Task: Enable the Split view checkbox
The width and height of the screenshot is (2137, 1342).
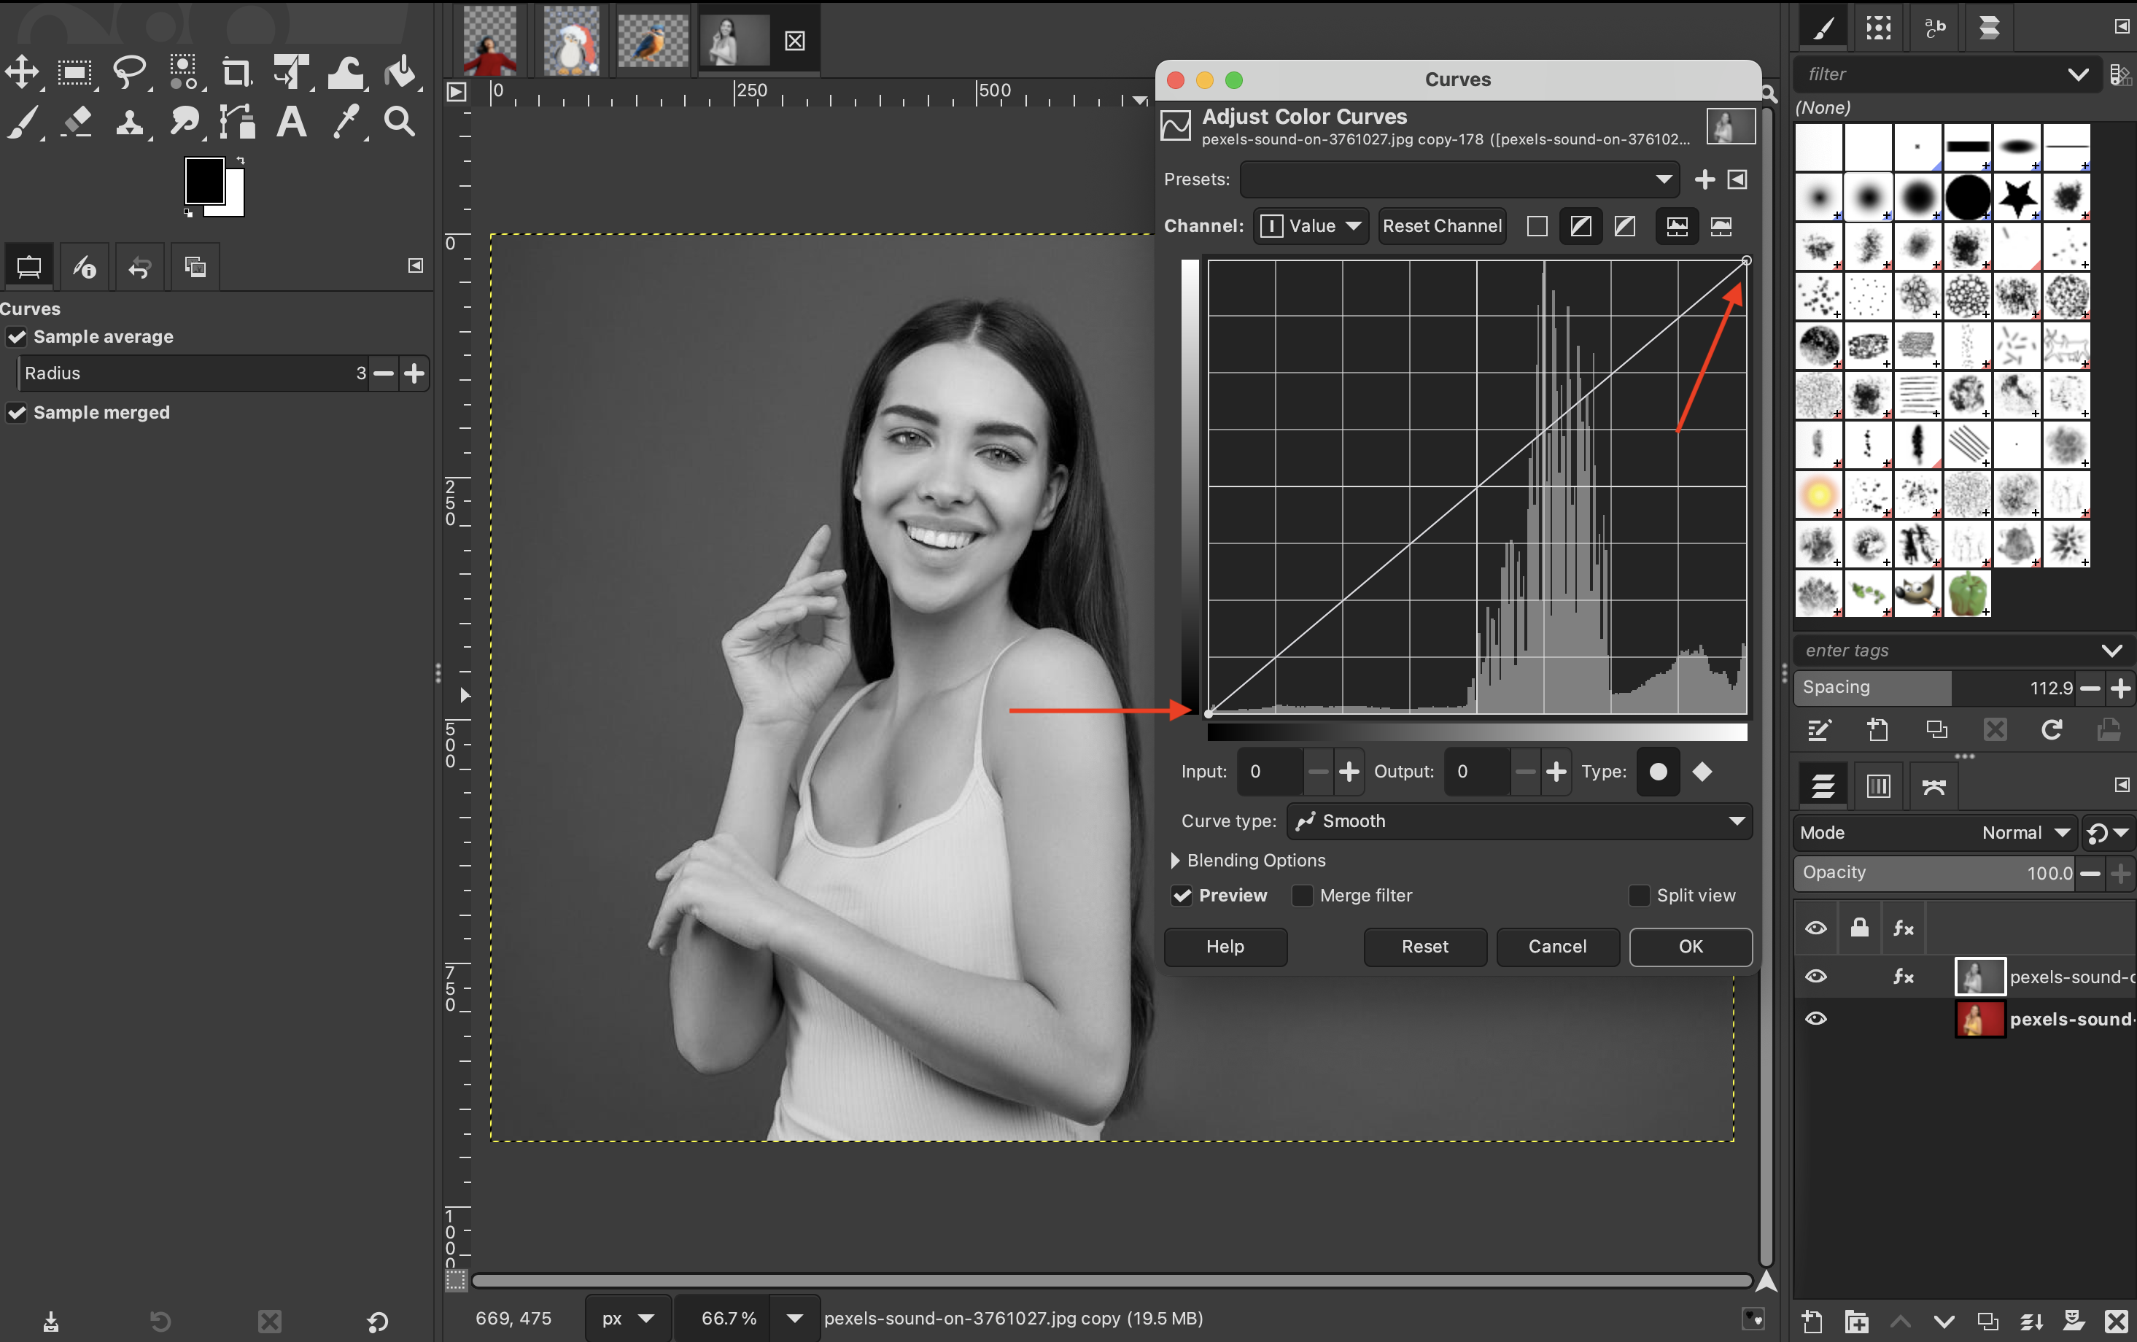Action: pyautogui.click(x=1639, y=895)
